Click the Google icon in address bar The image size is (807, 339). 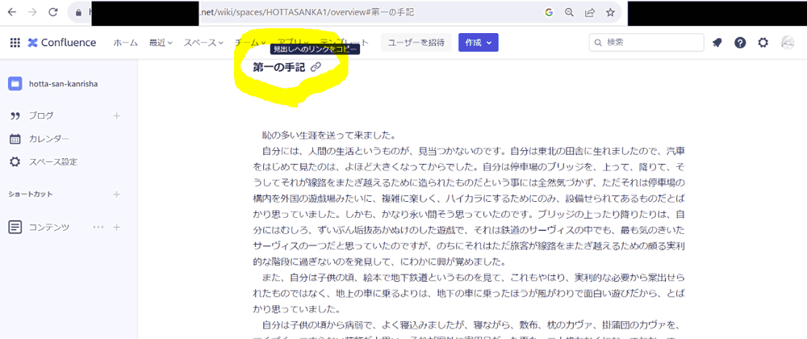point(549,13)
